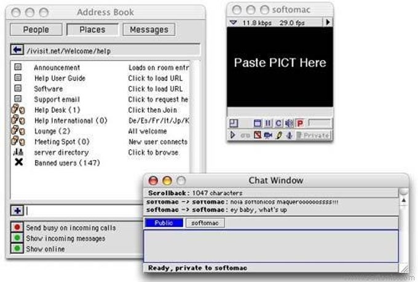Click the Banned users X icon
The width and height of the screenshot is (418, 282).
point(18,162)
